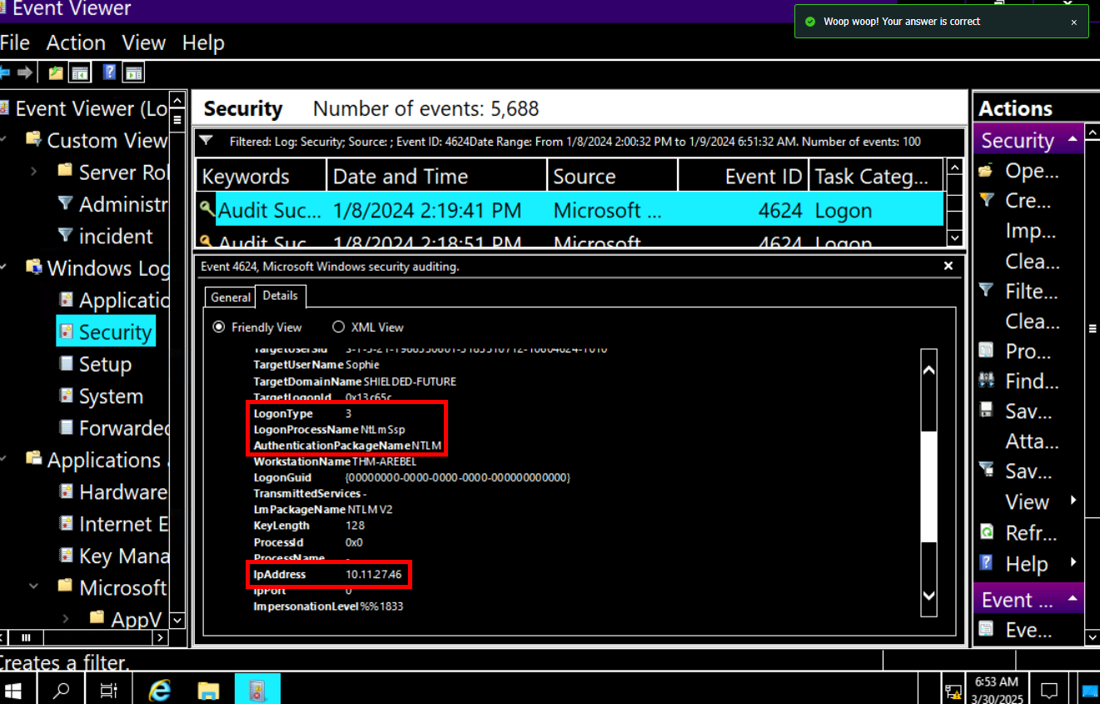Screen dimensions: 1100x704
Task: Sort events by Date and Time column
Action: pyautogui.click(x=436, y=177)
